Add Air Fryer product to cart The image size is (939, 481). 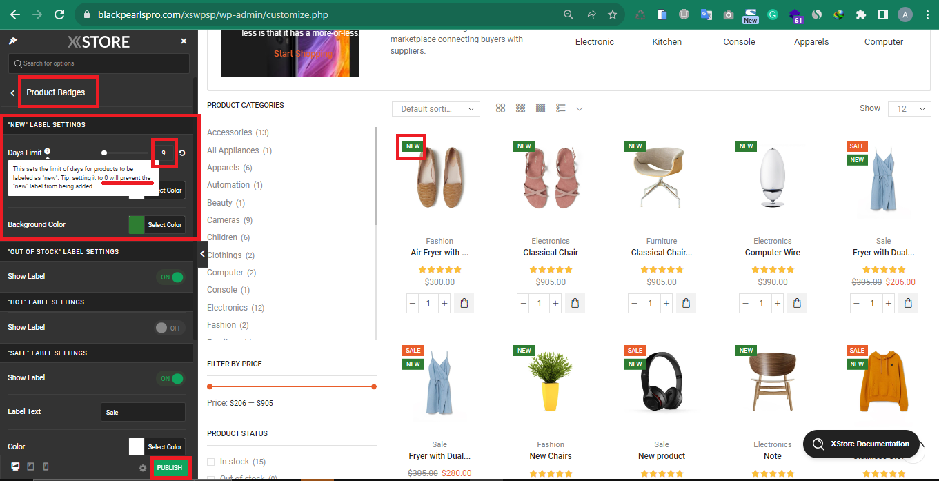click(x=464, y=303)
